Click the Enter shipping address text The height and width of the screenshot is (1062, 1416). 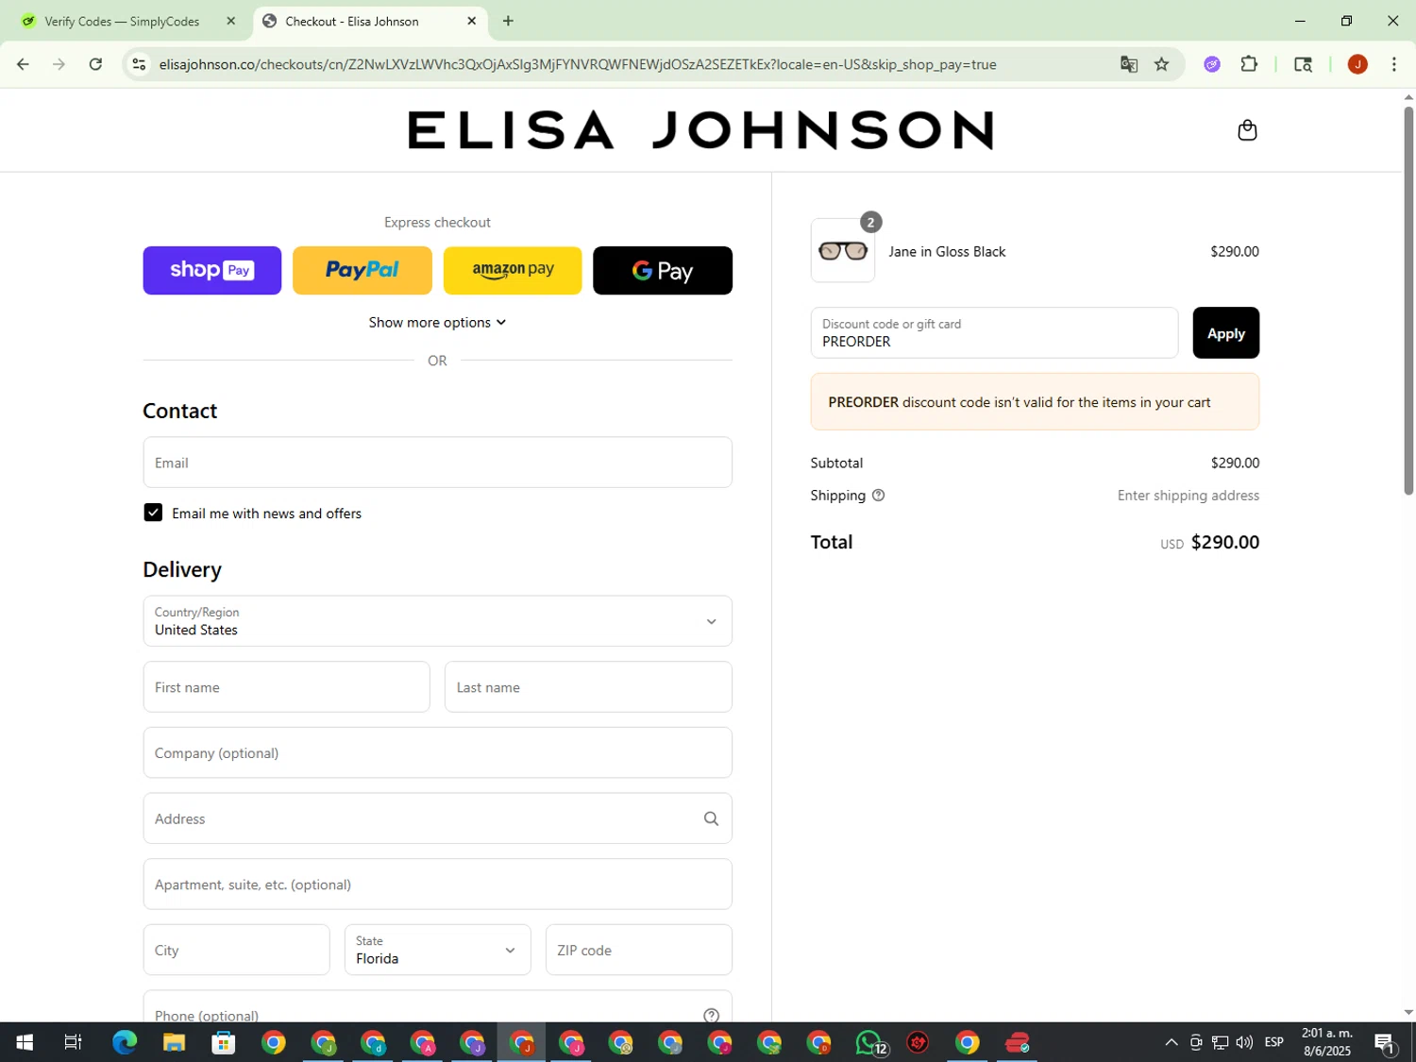click(1188, 496)
